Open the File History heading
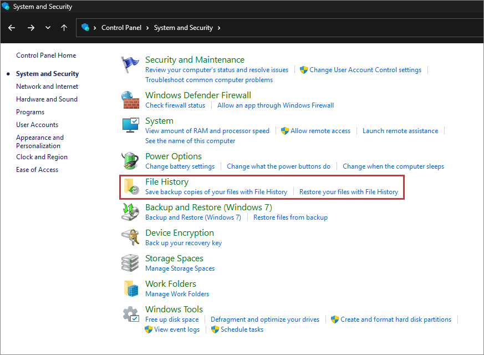Viewport: 484px width, 355px height. [167, 182]
